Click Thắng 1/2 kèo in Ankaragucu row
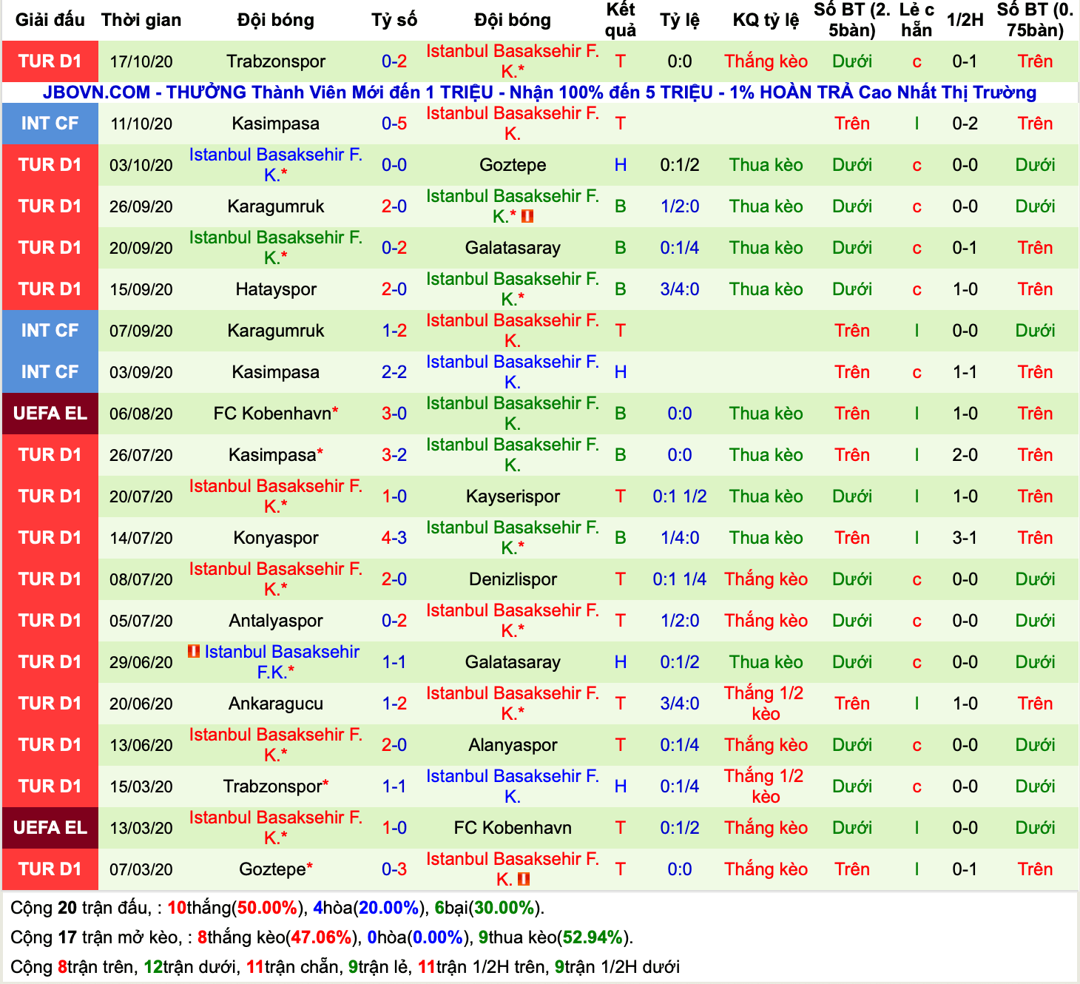Image resolution: width=1080 pixels, height=984 pixels. point(765,704)
